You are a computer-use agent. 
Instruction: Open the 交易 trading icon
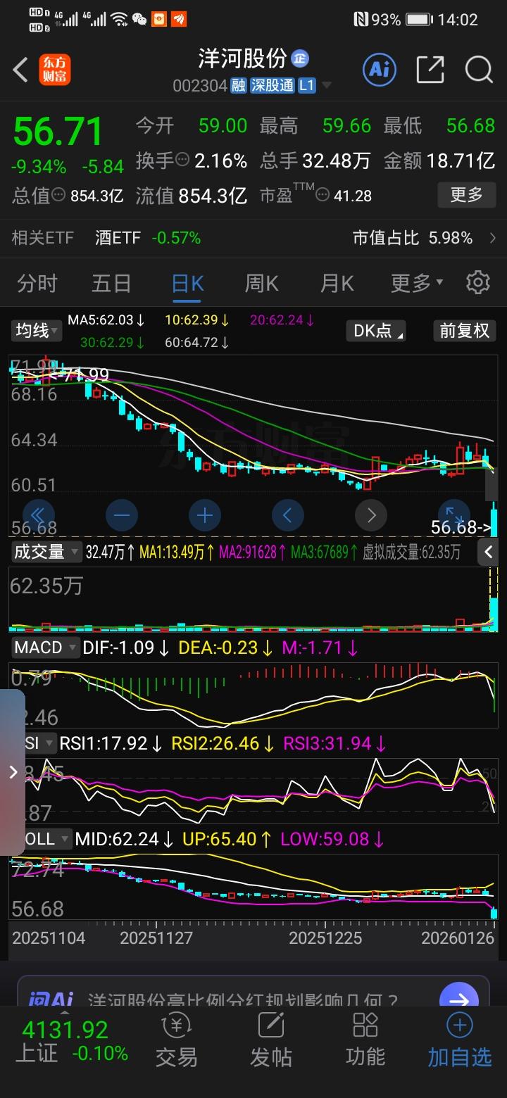click(176, 1041)
